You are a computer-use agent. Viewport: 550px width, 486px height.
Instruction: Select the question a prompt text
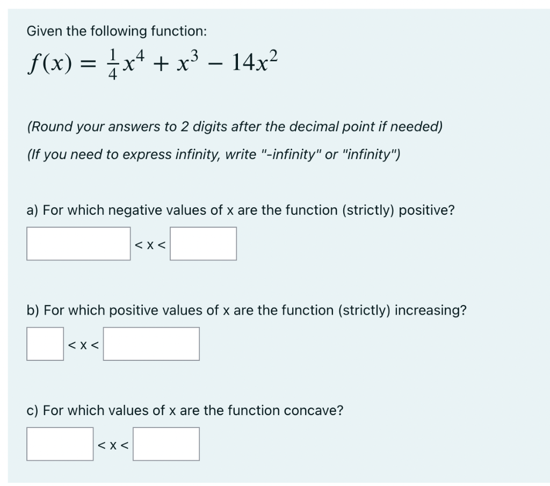[241, 210]
